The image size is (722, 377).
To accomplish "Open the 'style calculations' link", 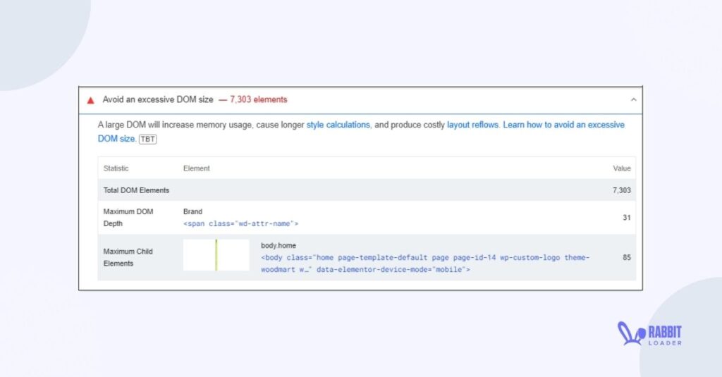I will (338, 125).
